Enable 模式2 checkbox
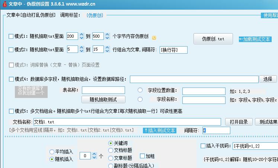Image resolution: width=278 pixels, height=168 pixels. pos(11,50)
